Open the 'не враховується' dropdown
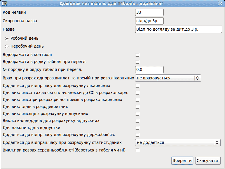 coord(168,78)
